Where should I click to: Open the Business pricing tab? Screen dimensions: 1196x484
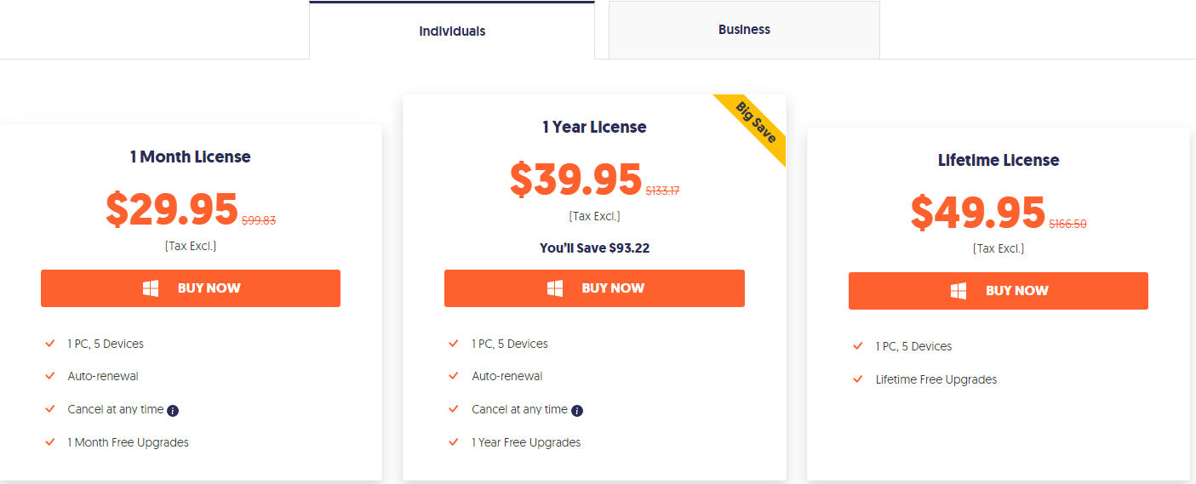coord(744,30)
